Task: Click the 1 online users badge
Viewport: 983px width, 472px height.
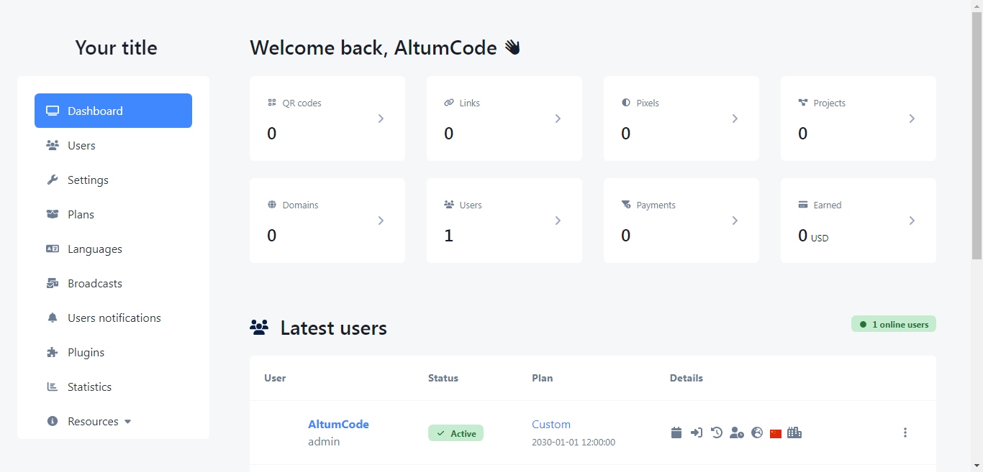Action: 893,324
